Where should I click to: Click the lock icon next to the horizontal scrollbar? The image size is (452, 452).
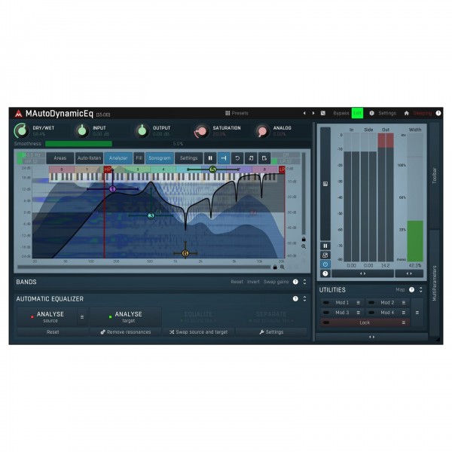275,267
